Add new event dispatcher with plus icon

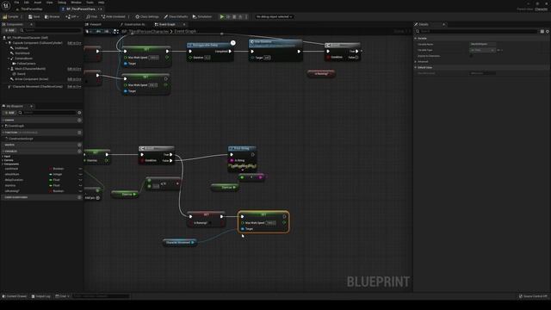(x=79, y=197)
